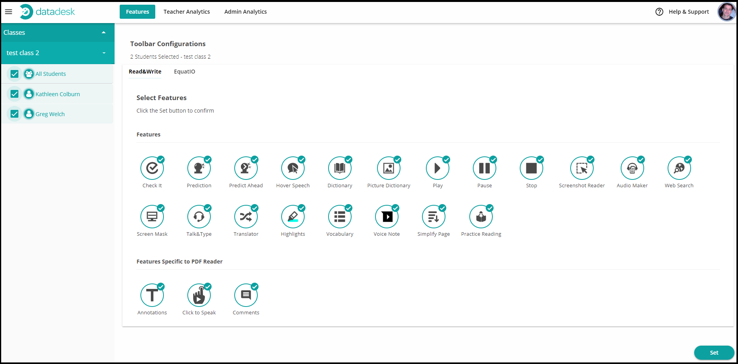The width and height of the screenshot is (738, 364).
Task: Select the Screen Mask icon
Action: [x=152, y=217]
